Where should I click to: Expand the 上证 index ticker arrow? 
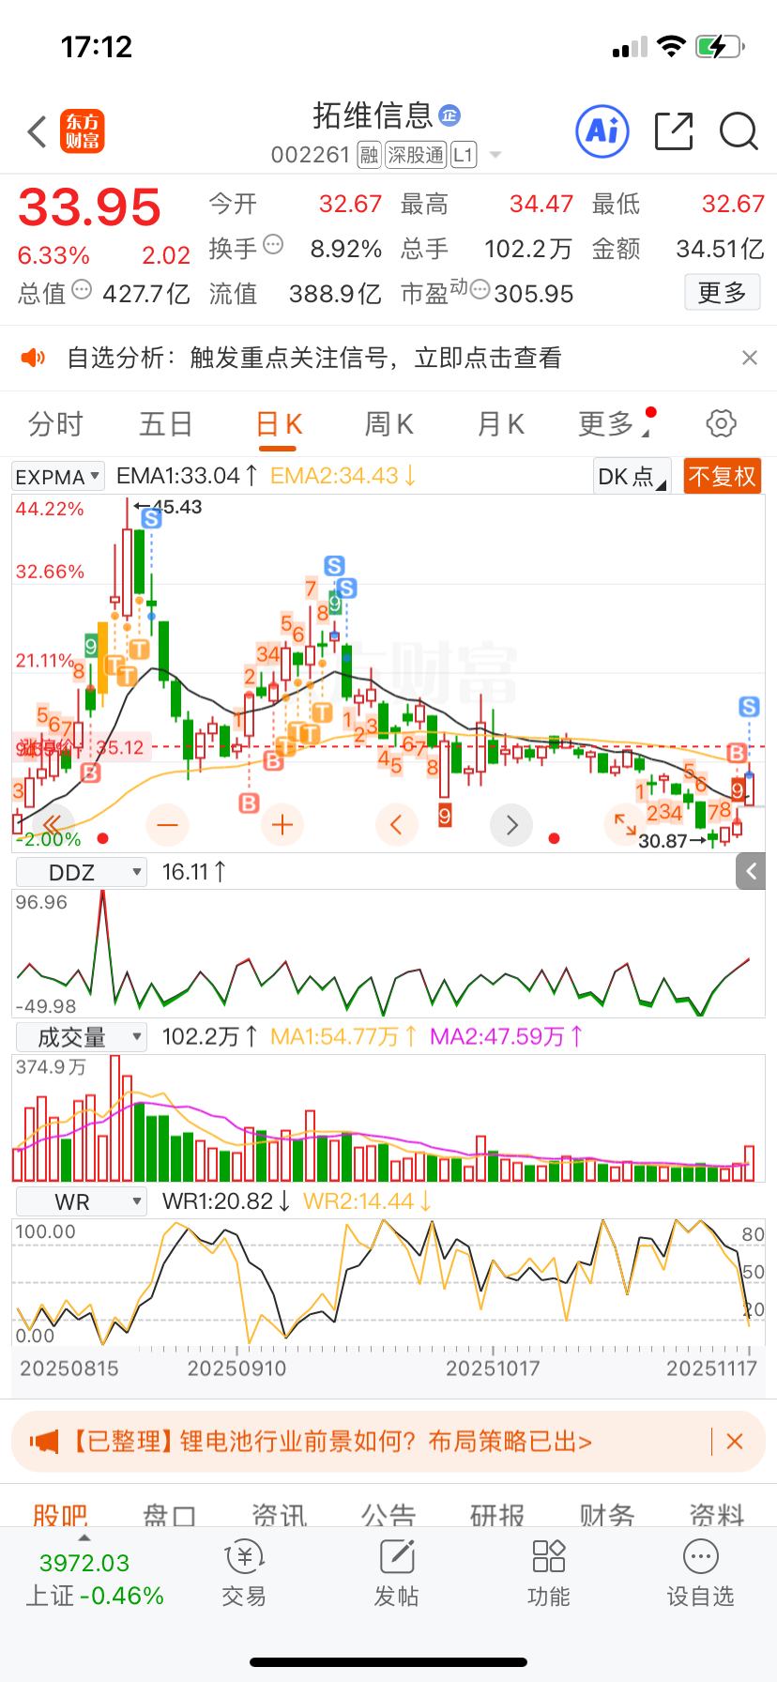click(84, 1538)
